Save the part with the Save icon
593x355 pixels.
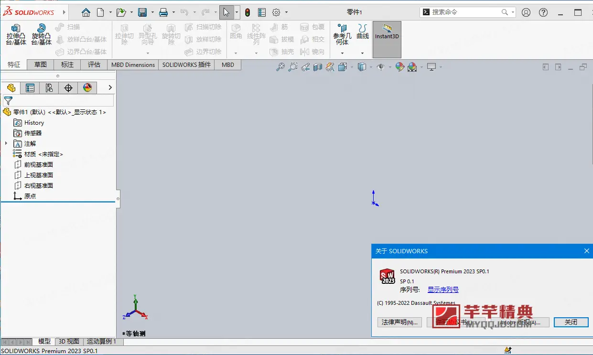pos(142,12)
